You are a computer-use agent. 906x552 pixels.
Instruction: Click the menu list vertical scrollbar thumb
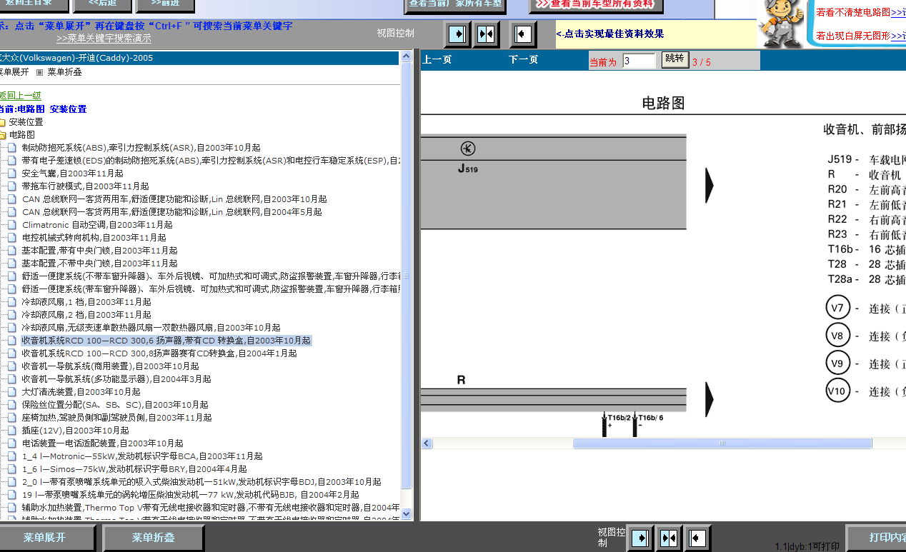407,275
